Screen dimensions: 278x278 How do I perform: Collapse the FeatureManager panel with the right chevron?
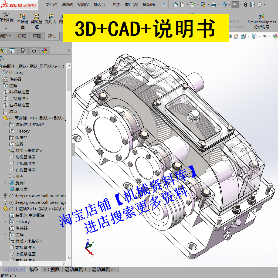pos(69,50)
